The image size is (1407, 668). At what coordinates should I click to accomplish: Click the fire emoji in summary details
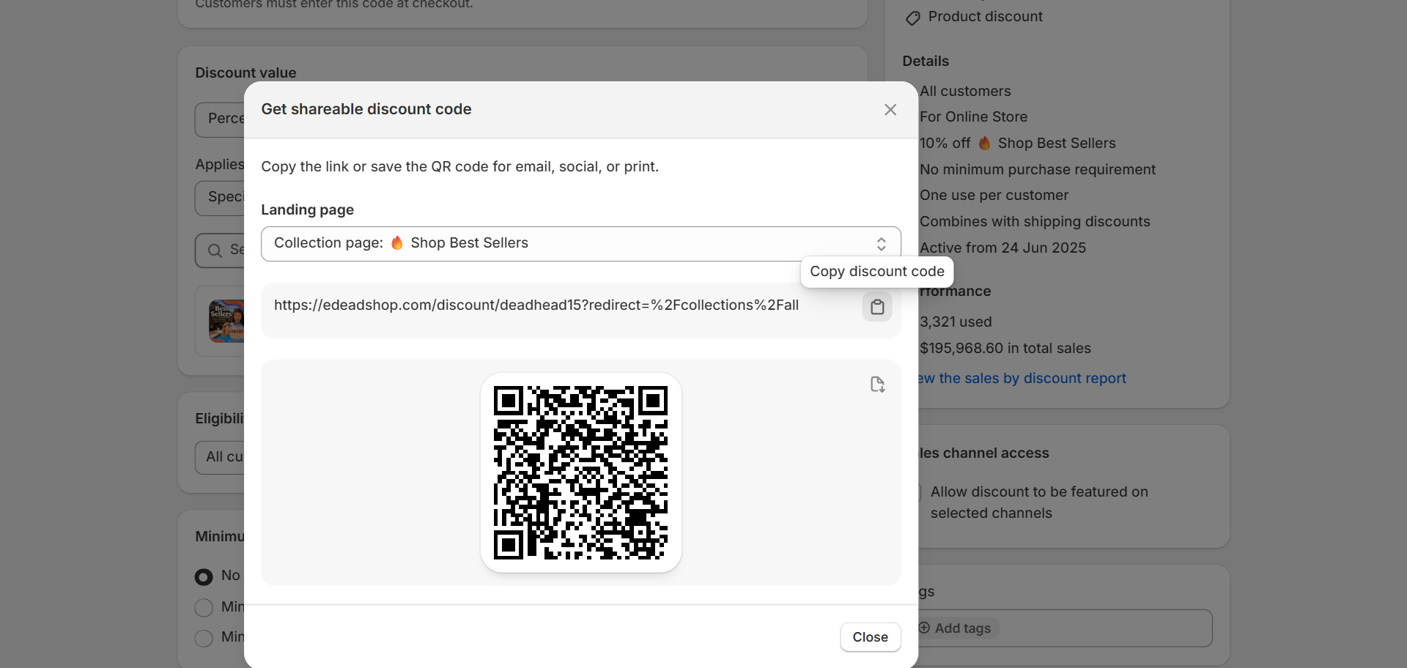pyautogui.click(x=985, y=144)
